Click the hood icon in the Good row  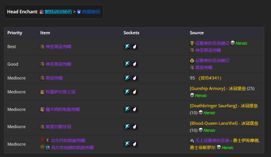point(42,64)
